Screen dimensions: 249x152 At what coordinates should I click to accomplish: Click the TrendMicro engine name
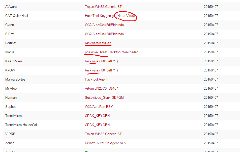click(x=14, y=116)
